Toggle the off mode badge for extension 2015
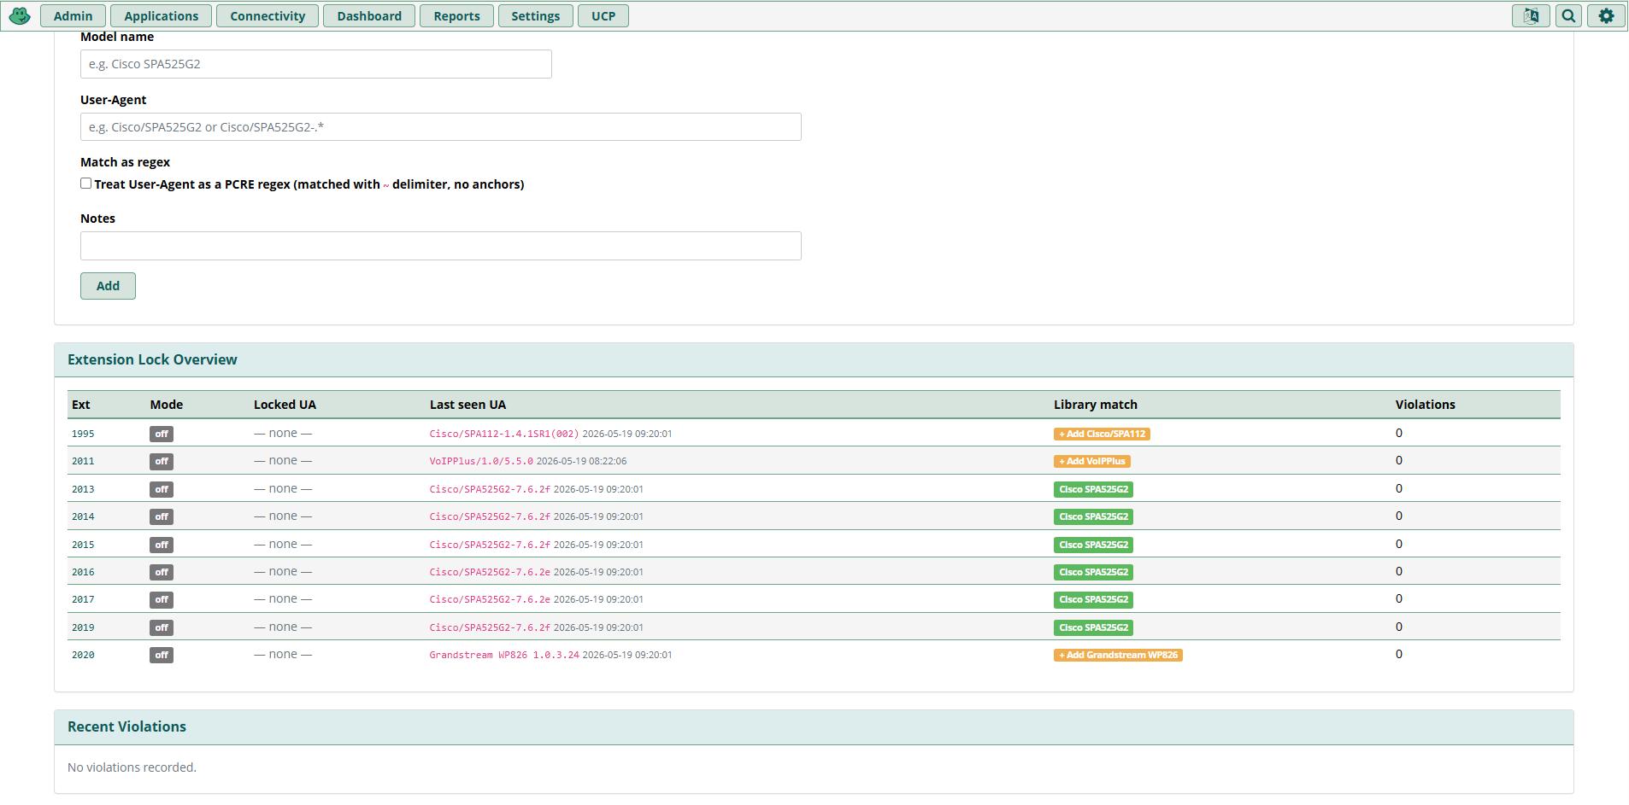This screenshot has height=805, width=1629. [162, 545]
